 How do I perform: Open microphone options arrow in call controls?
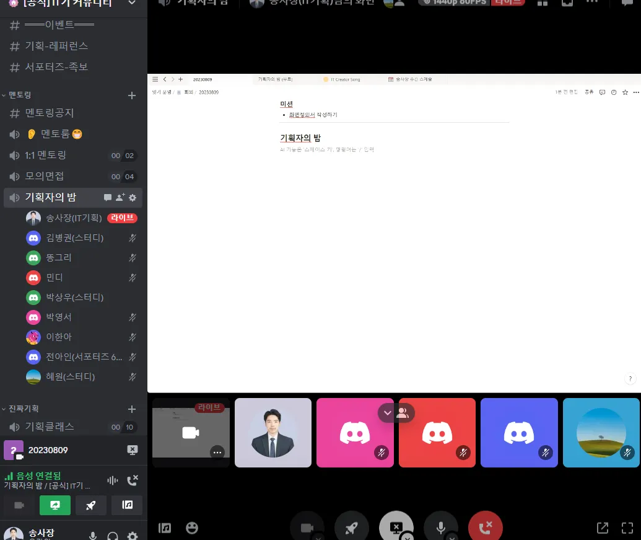coord(451,537)
